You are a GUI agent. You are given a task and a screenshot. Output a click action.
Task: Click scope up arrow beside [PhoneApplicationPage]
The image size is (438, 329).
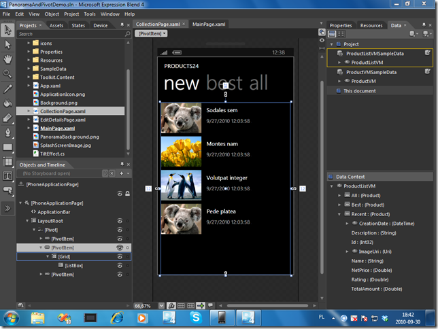click(21, 184)
